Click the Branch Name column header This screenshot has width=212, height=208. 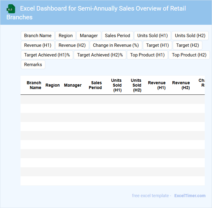point(34,85)
